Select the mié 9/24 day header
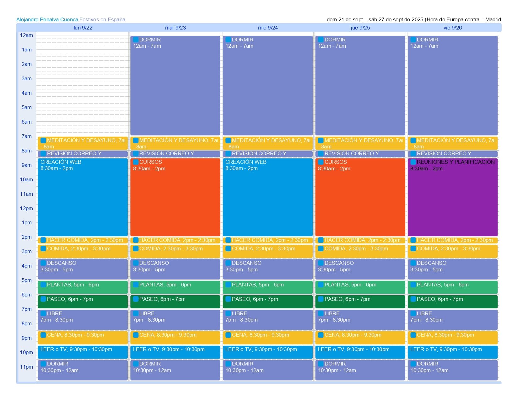This screenshot has width=518, height=400. (268, 28)
